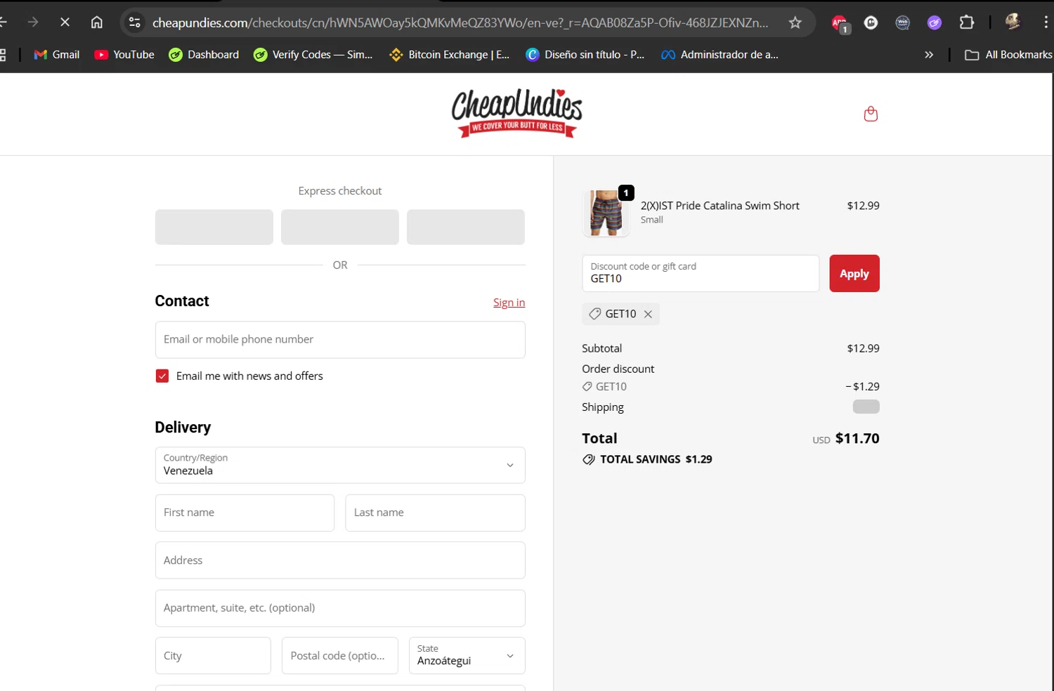This screenshot has width=1054, height=691.
Task: Open the Administrador de a... bookmark
Action: coord(720,55)
